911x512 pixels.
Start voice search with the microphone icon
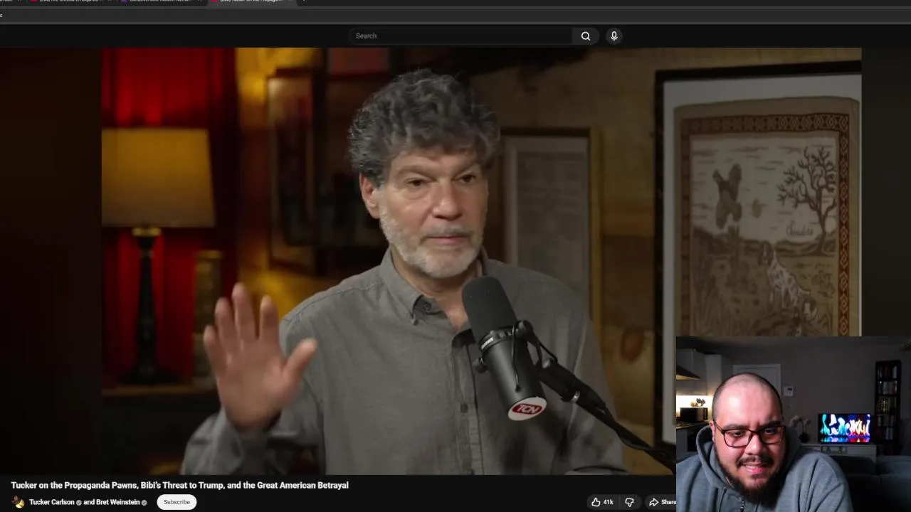coord(614,36)
